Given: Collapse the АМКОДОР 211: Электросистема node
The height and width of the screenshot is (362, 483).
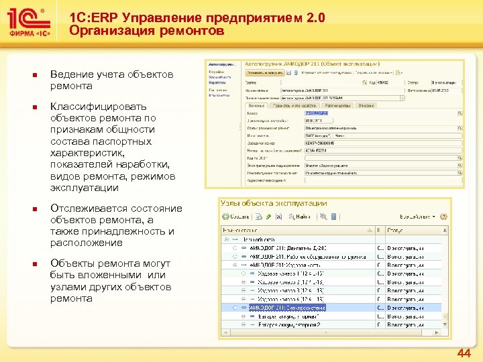Looking at the screenshot, I should click(x=235, y=308).
